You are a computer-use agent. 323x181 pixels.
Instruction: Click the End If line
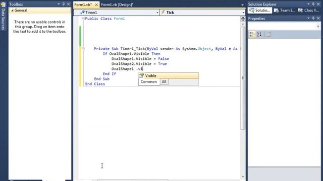[x=110, y=74]
